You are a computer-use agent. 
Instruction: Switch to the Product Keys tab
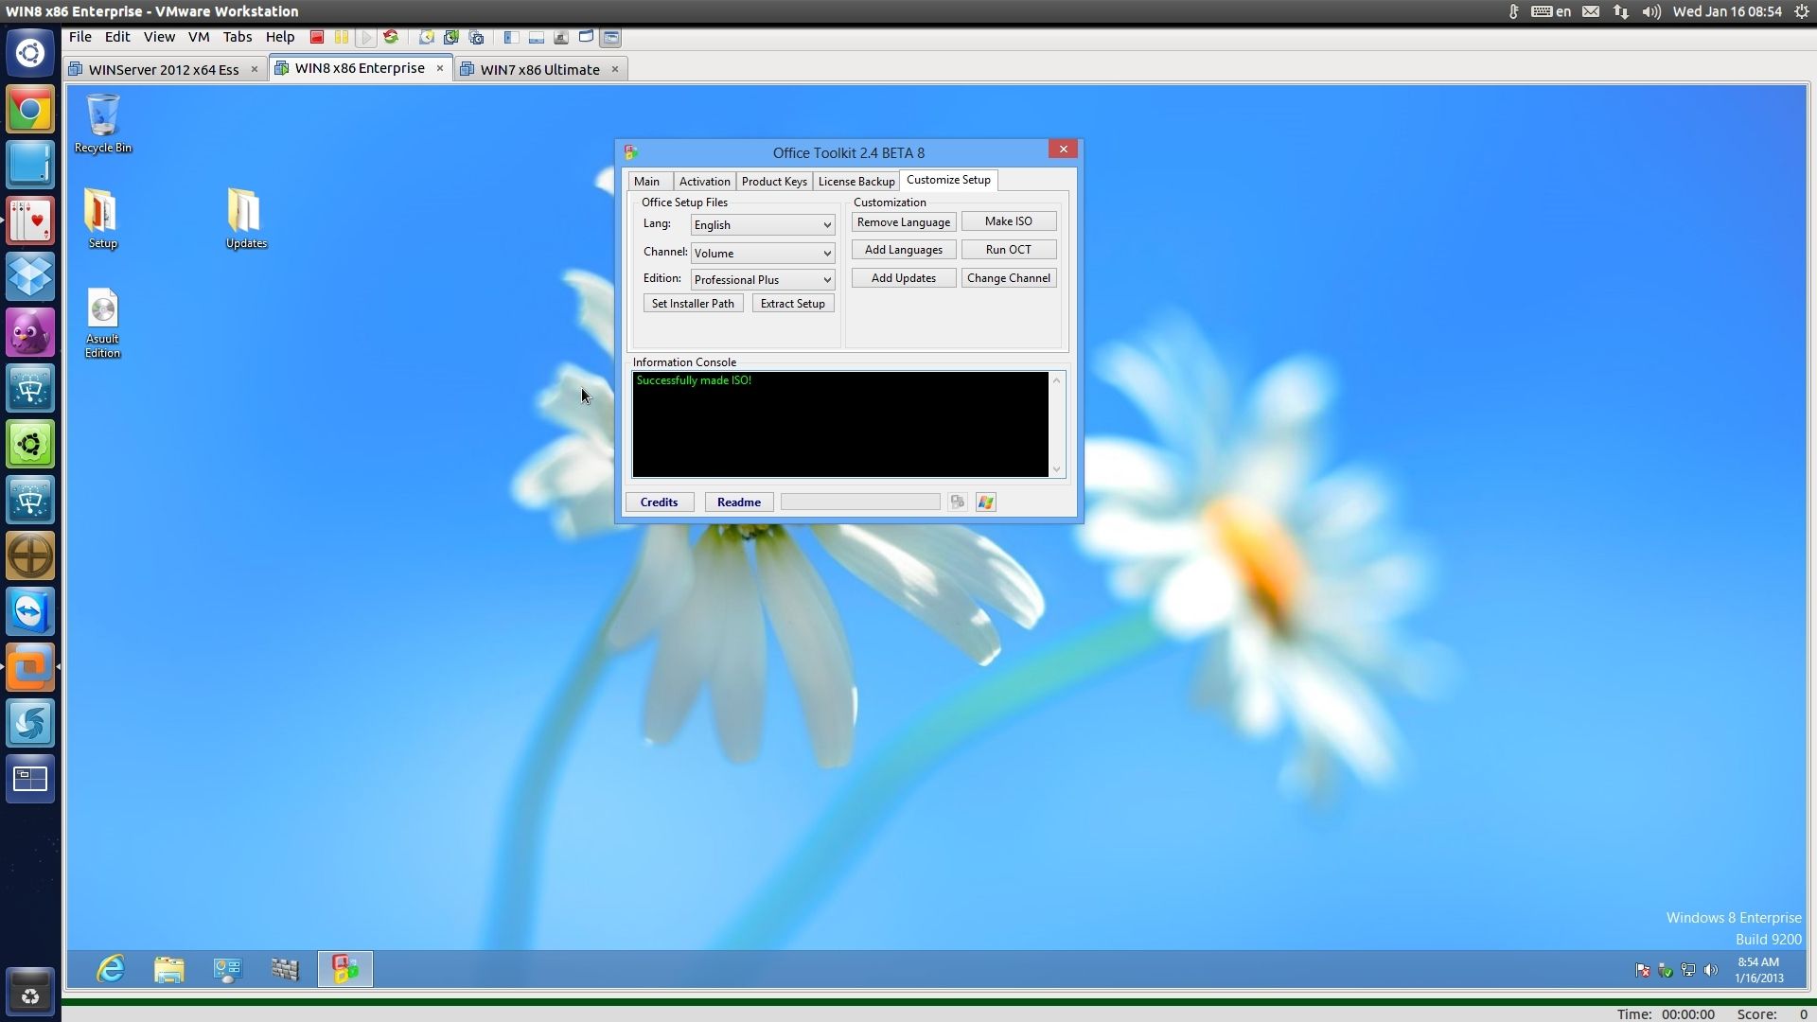click(774, 182)
